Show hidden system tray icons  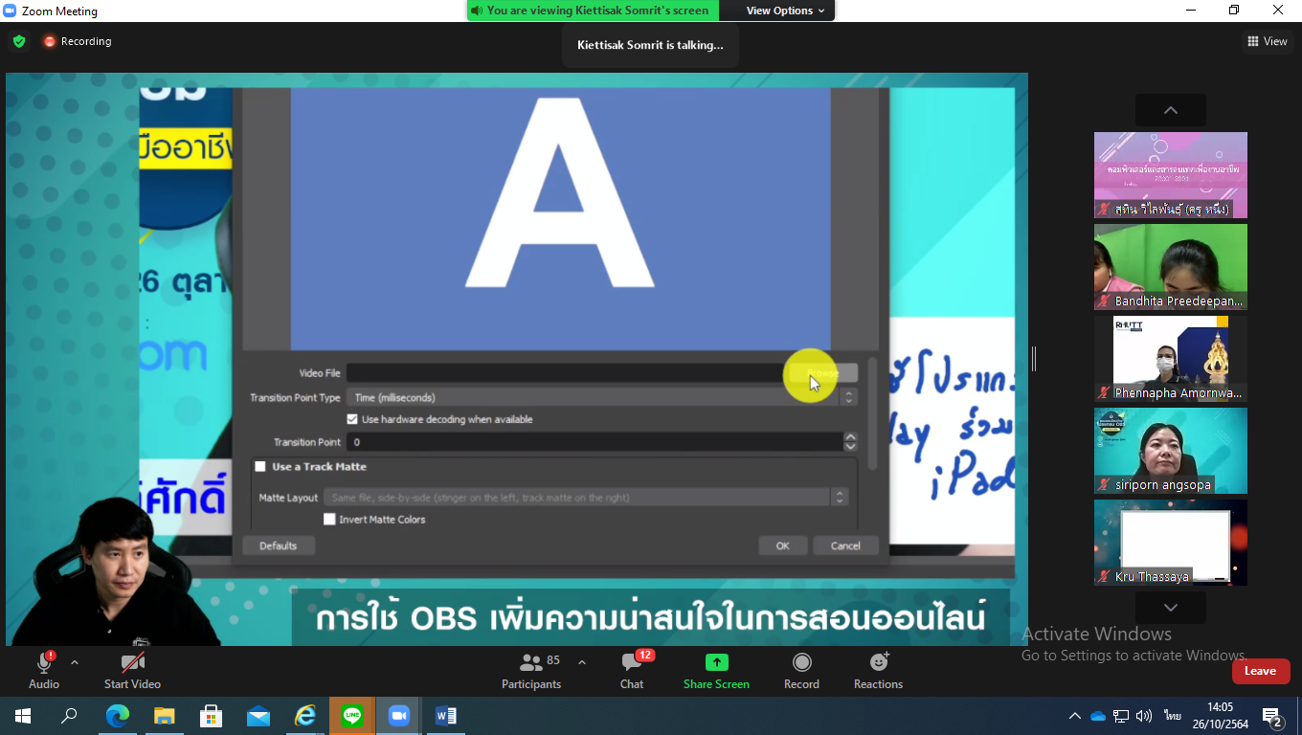coord(1075,716)
